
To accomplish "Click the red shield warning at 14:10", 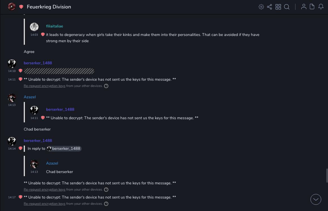I will click(x=20, y=71).
